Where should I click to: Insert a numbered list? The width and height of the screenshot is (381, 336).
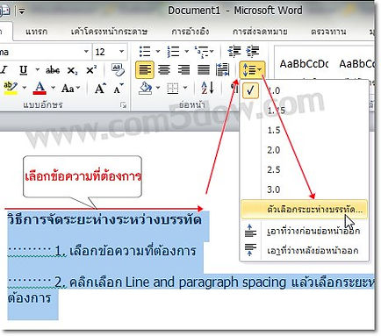174,52
